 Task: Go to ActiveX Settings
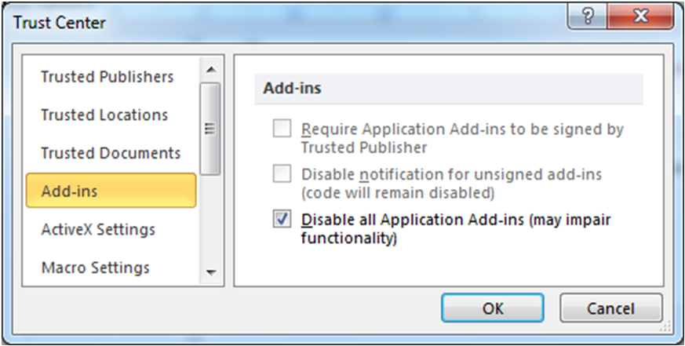(x=98, y=229)
